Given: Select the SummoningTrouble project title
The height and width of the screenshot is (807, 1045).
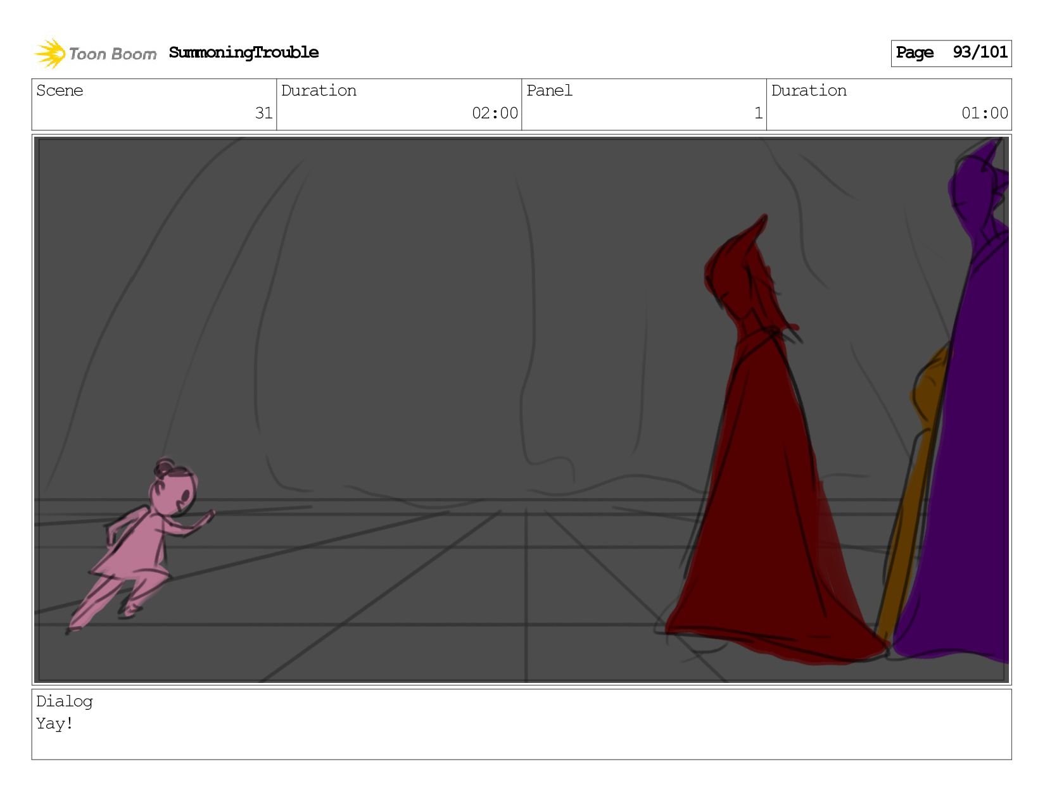Looking at the screenshot, I should (244, 53).
